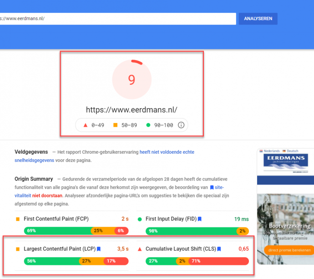Open the 'site-vitaliteit' link
The height and width of the screenshot is (279, 314).
219,187
